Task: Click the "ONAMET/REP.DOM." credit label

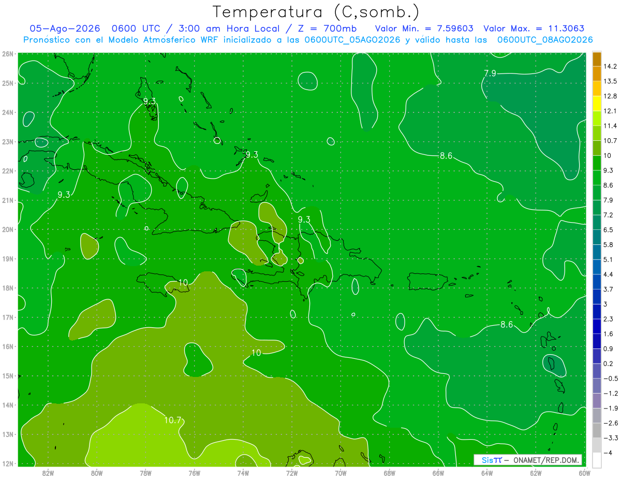Action: tap(546, 460)
